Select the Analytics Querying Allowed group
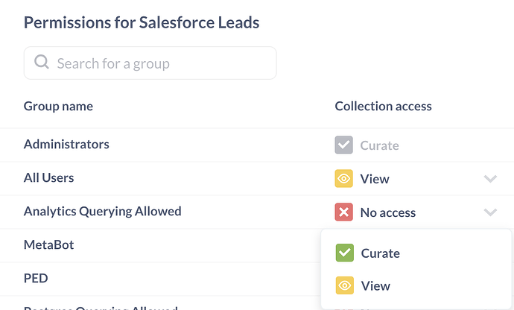 point(102,211)
